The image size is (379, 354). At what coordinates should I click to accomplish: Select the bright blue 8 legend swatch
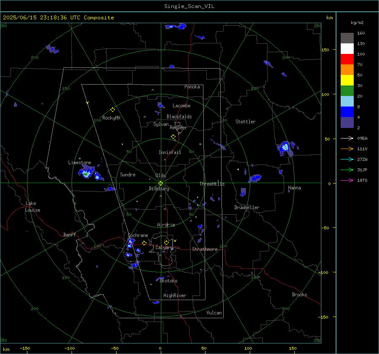click(347, 112)
